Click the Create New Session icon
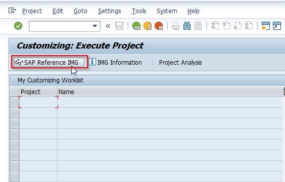285x182 pixels. pyautogui.click(x=266, y=26)
